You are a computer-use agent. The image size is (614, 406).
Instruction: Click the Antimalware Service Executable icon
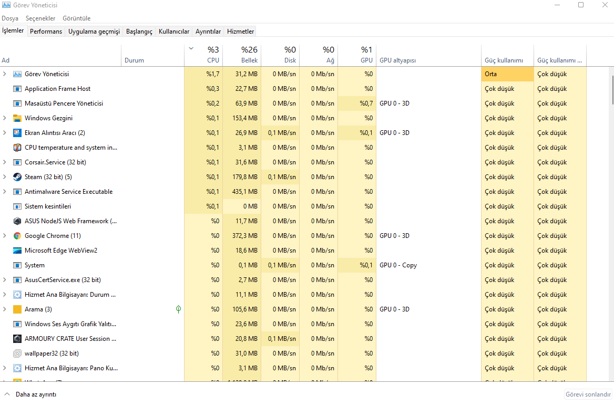[x=17, y=192]
